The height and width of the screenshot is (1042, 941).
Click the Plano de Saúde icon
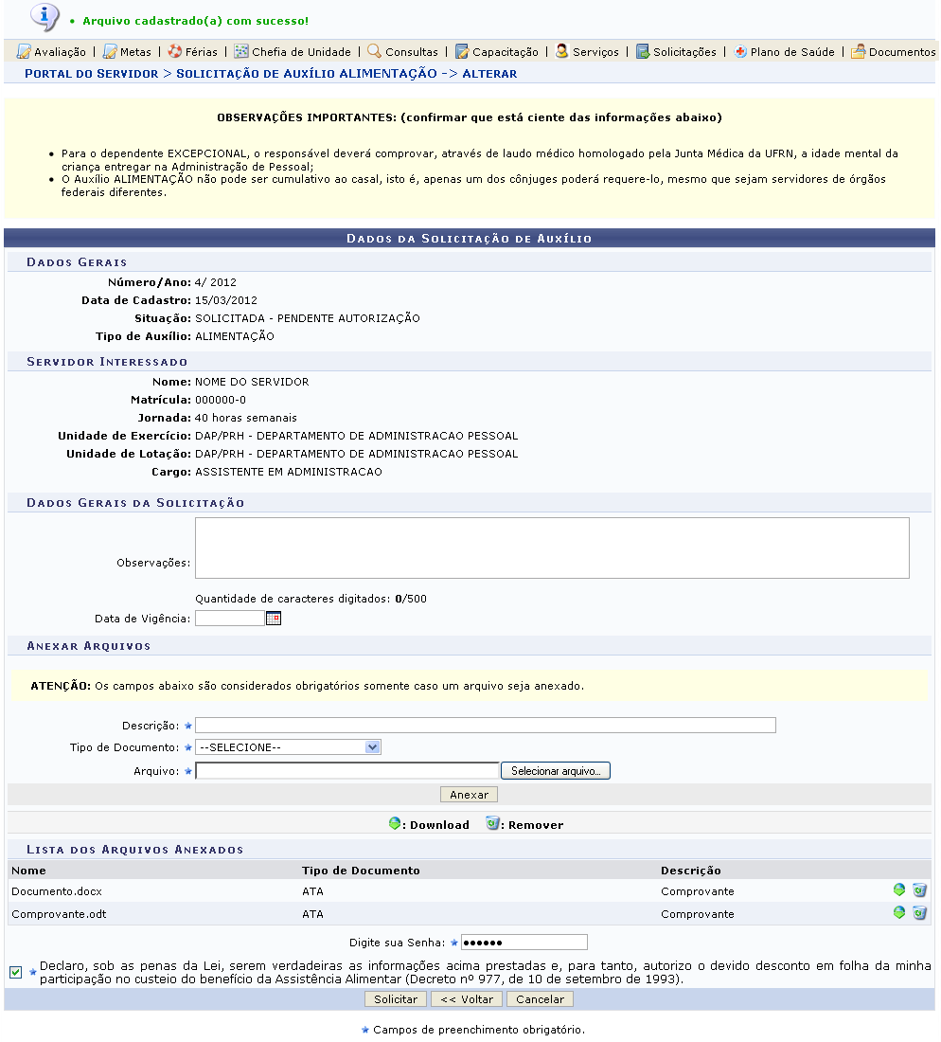[x=740, y=51]
